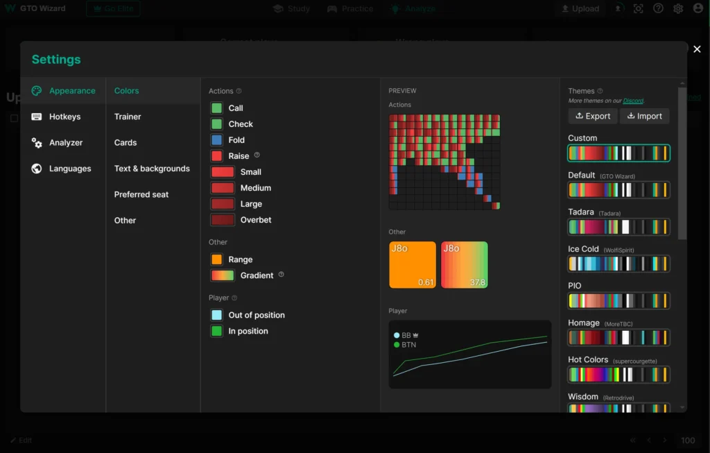Viewport: 710px width, 453px height.
Task: Select the Text & backgrounds tab
Action: [x=153, y=169]
